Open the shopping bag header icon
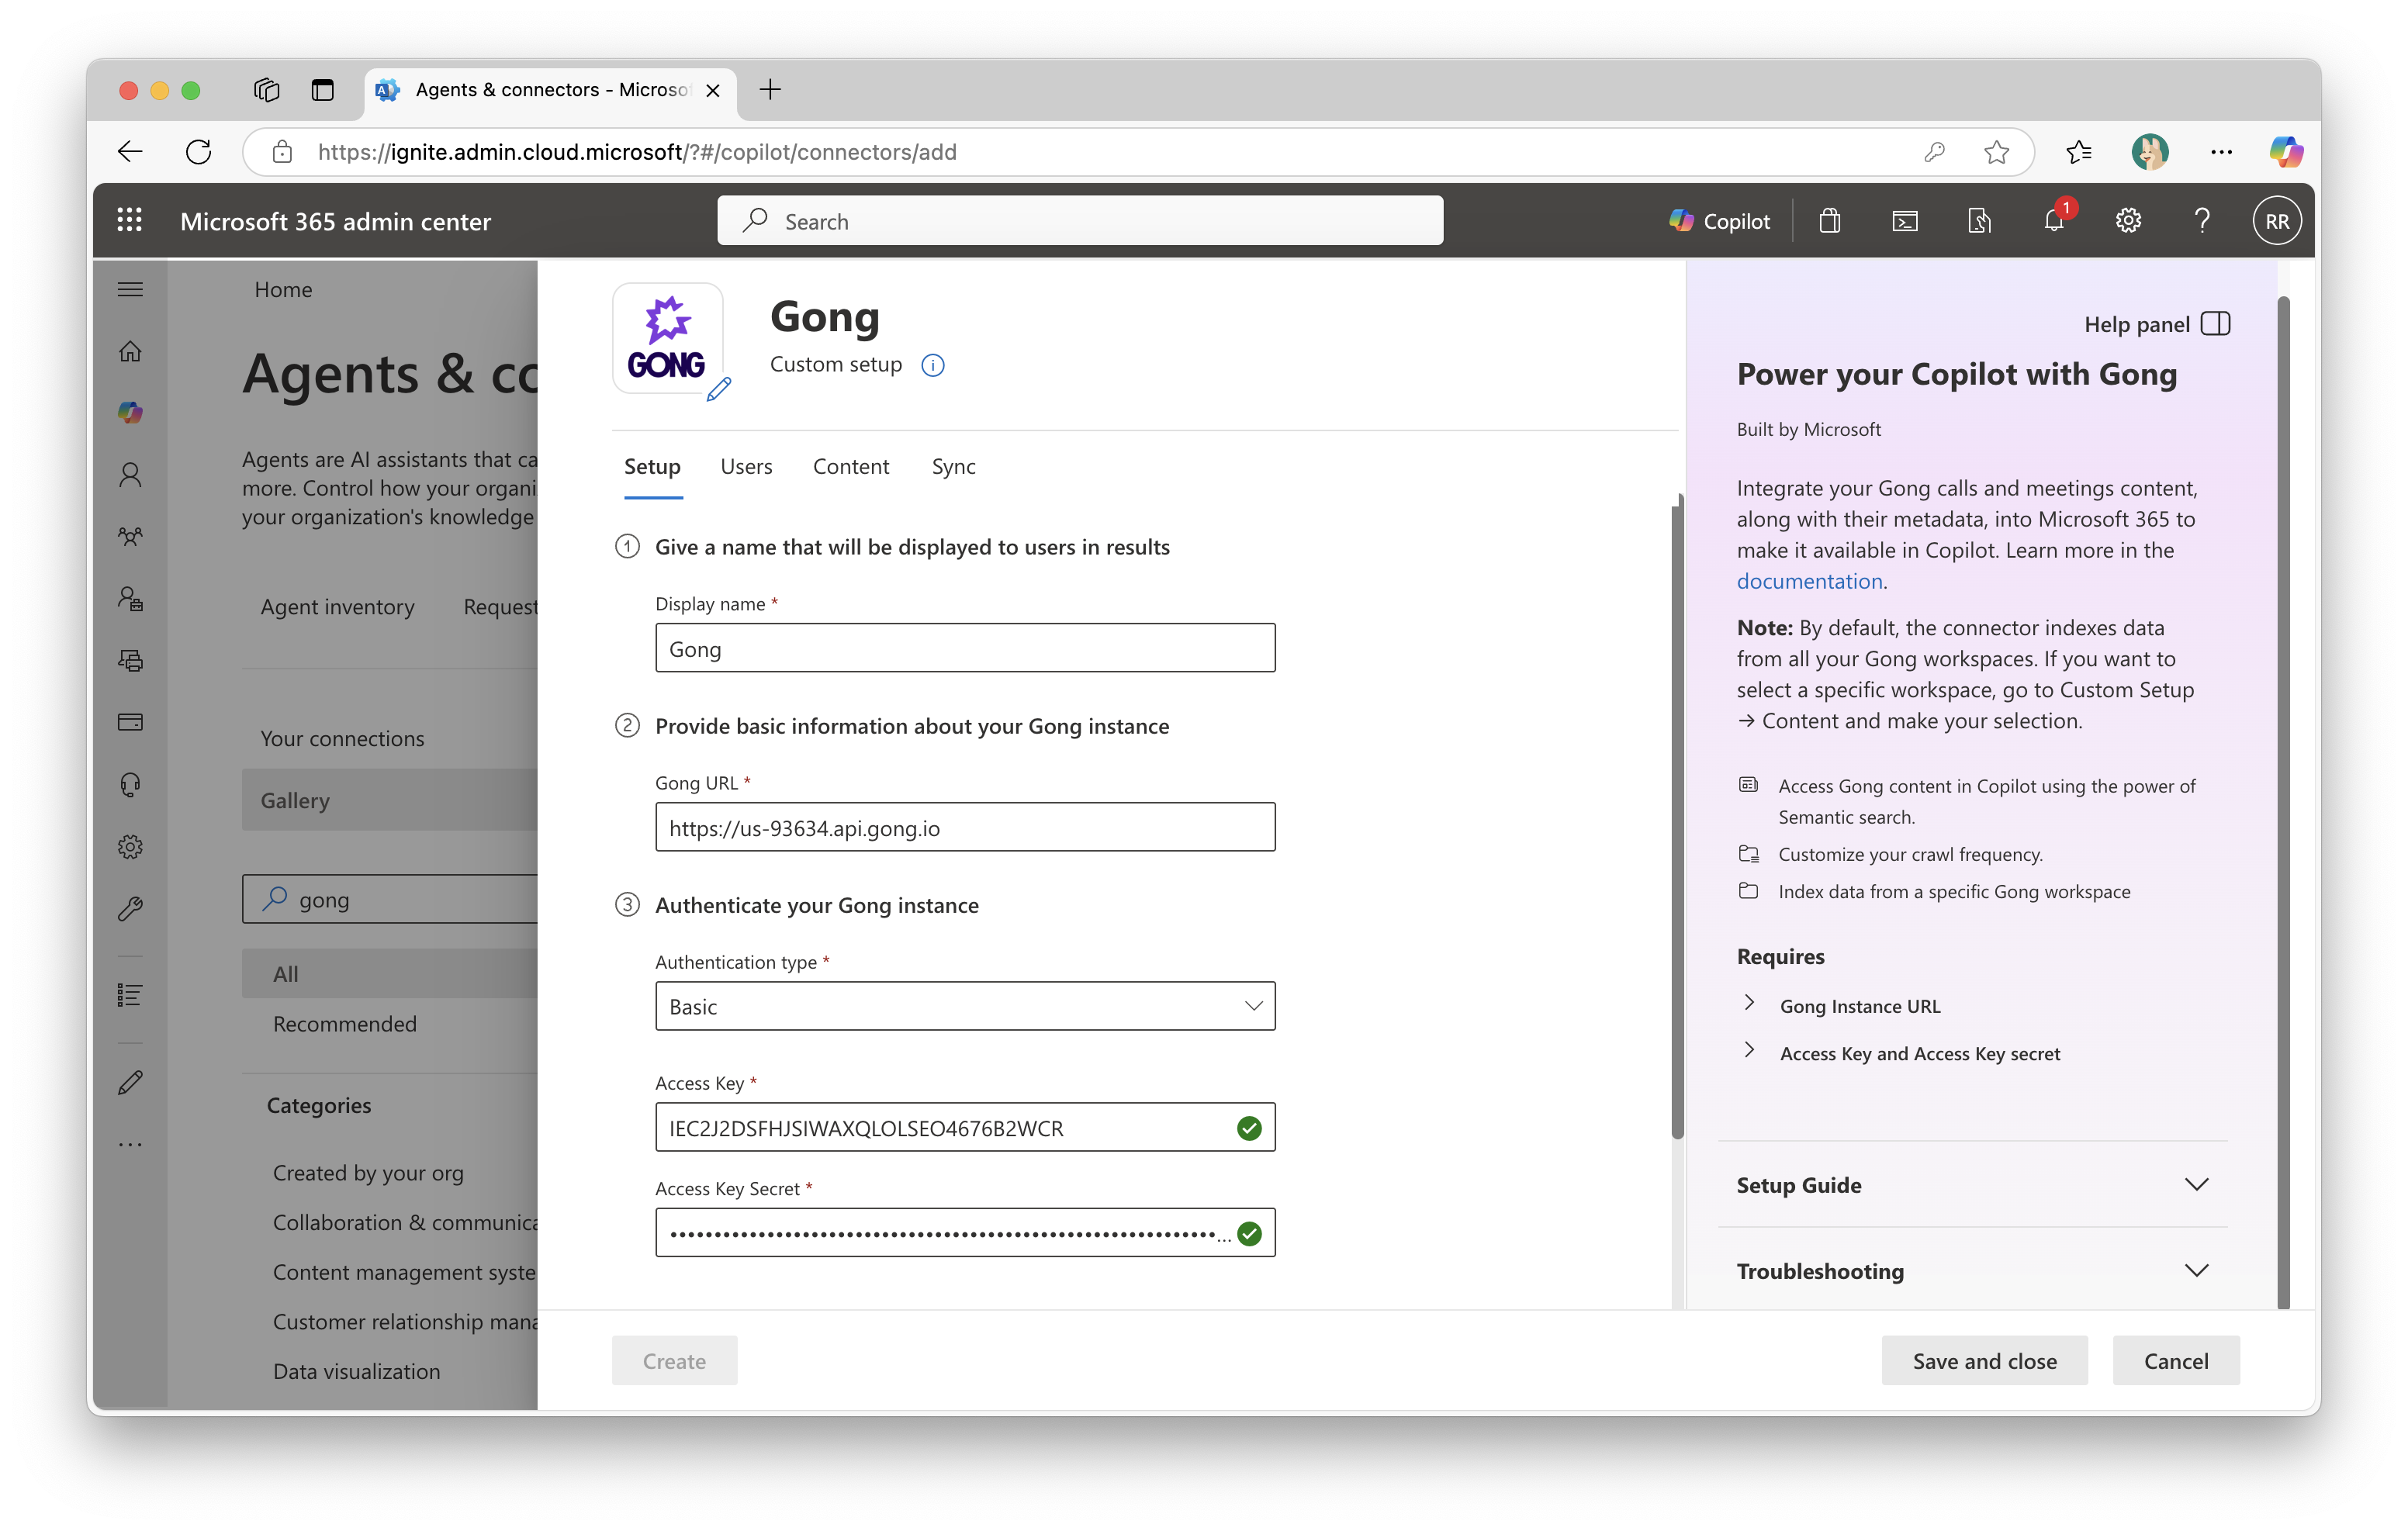2408x1531 pixels. pyautogui.click(x=1829, y=221)
